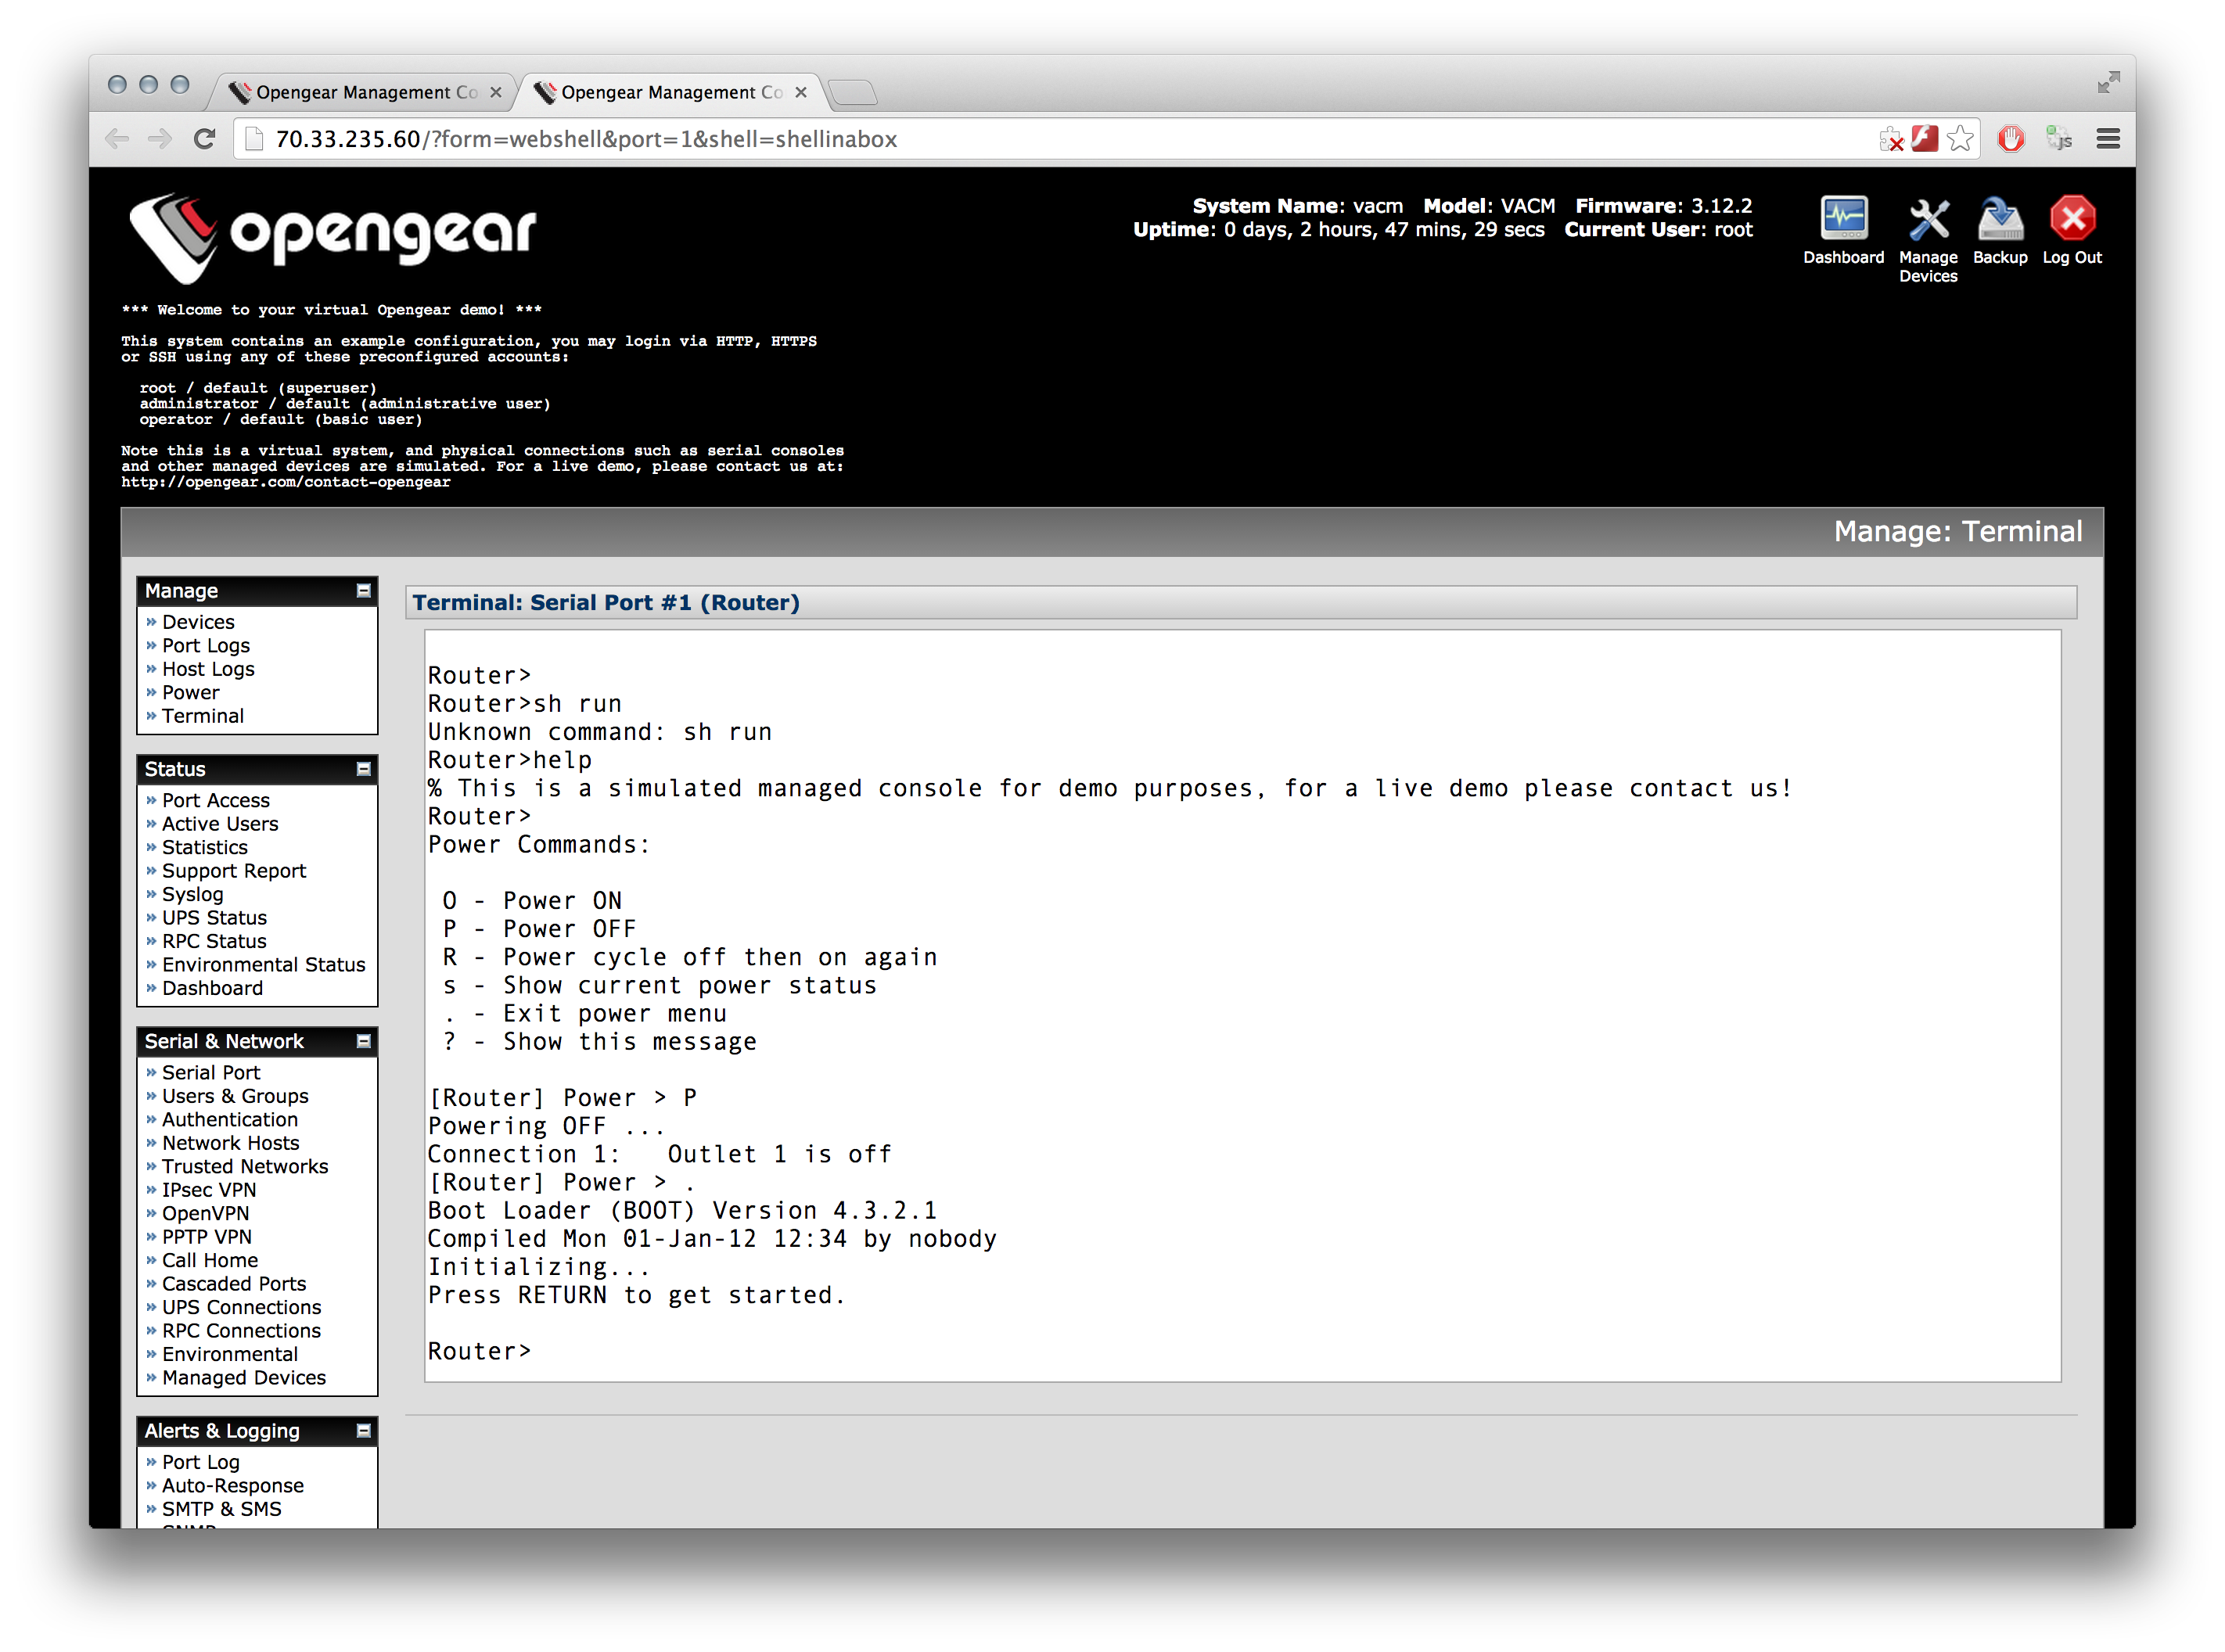Click the red Log Out icon
Screen dimensions: 2225x1652
click(x=2072, y=218)
